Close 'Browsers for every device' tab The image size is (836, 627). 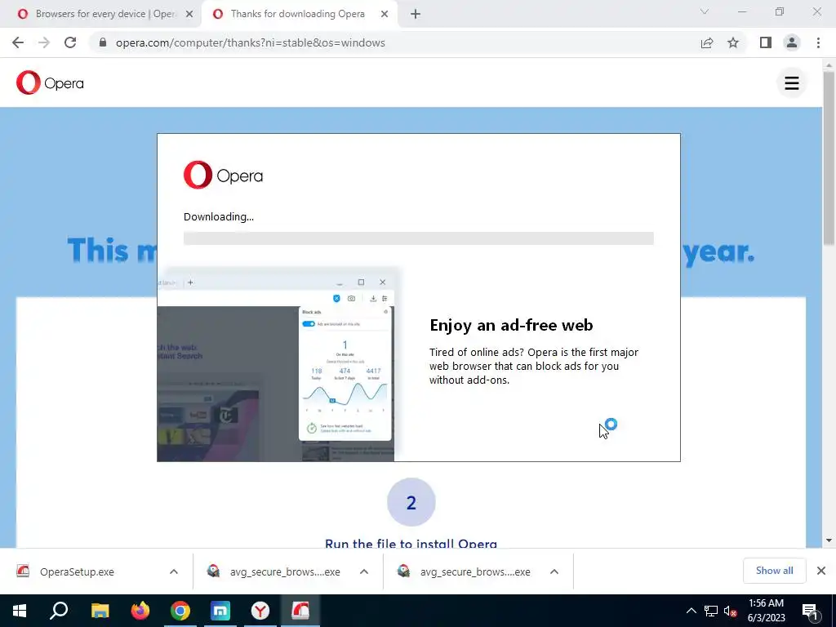(189, 15)
